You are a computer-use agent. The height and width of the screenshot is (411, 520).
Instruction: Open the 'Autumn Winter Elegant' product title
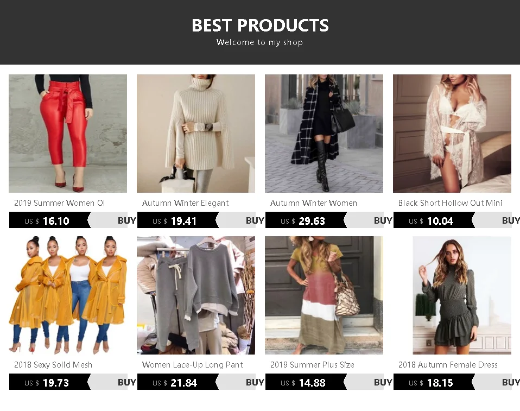[186, 203]
